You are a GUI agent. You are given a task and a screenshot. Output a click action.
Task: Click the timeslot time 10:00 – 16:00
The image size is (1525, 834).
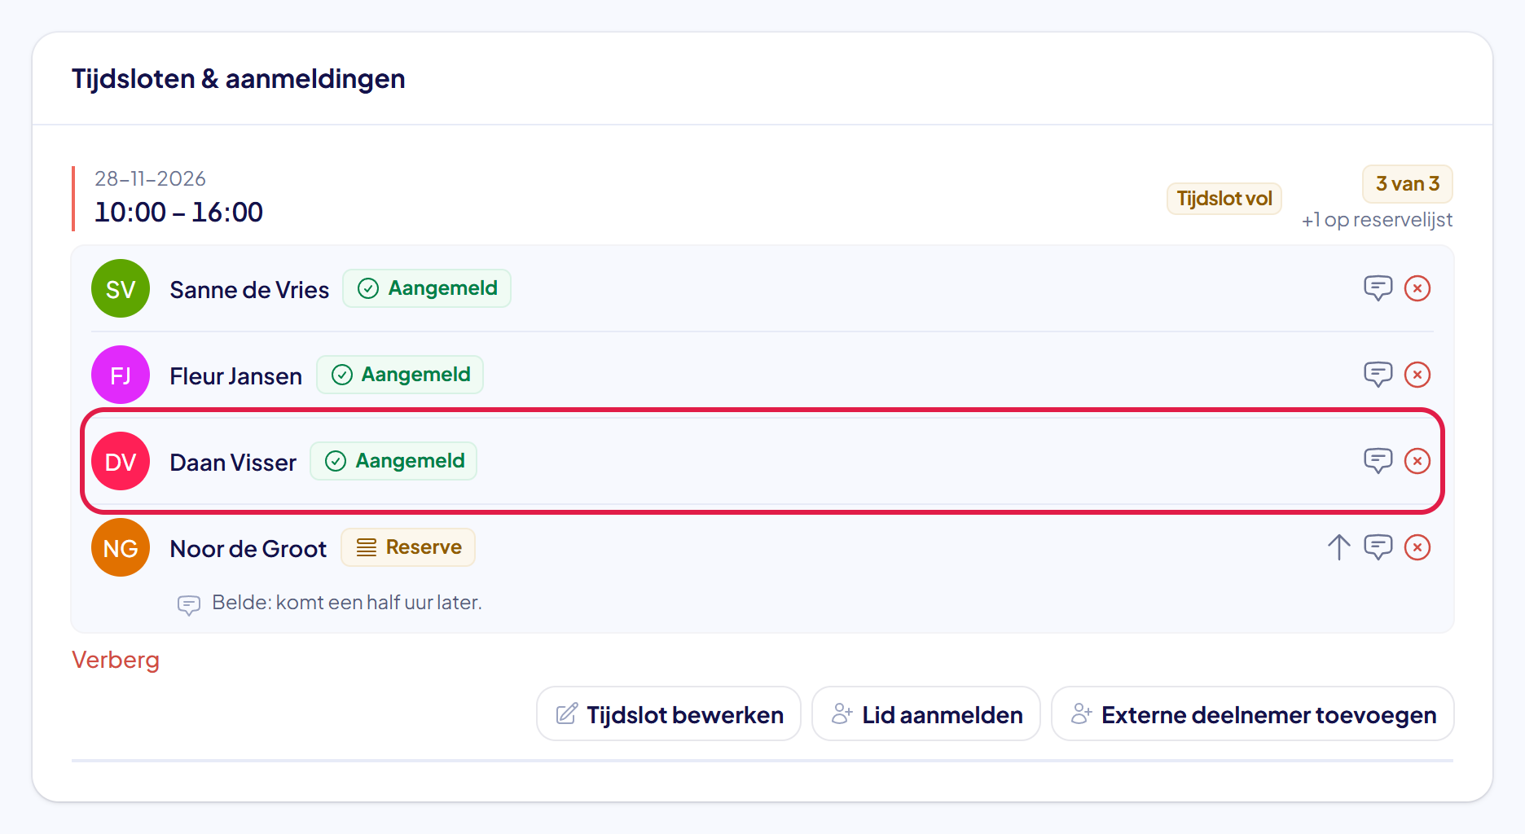(178, 213)
